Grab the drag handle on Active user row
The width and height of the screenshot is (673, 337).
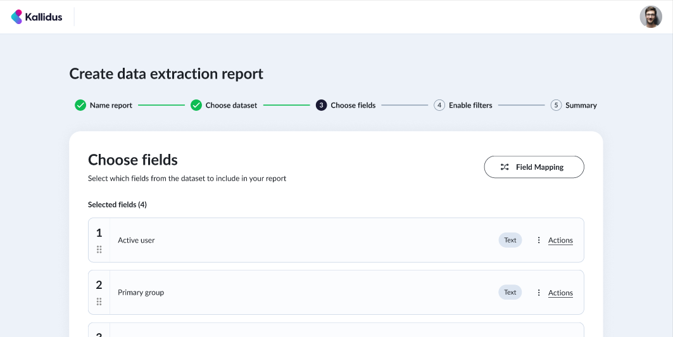(99, 250)
